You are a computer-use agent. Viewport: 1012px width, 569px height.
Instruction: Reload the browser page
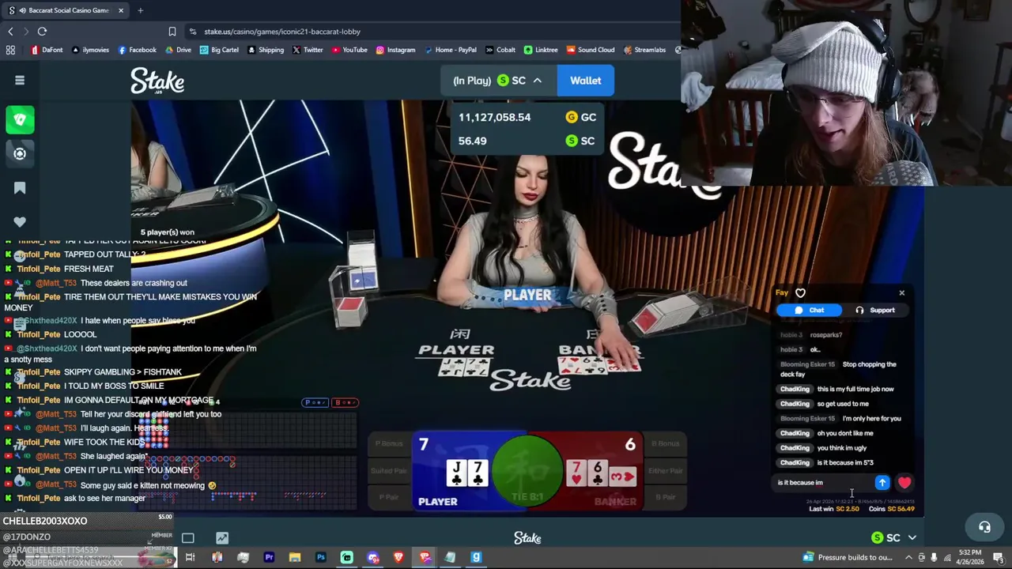tap(42, 32)
